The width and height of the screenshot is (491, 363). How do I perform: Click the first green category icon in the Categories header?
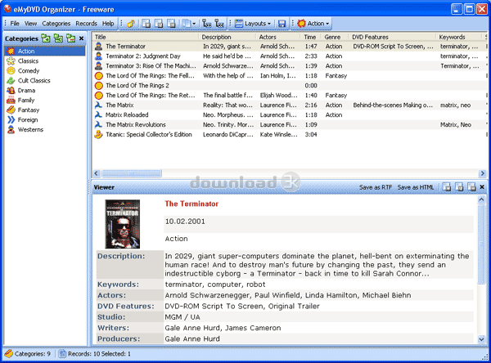46,38
